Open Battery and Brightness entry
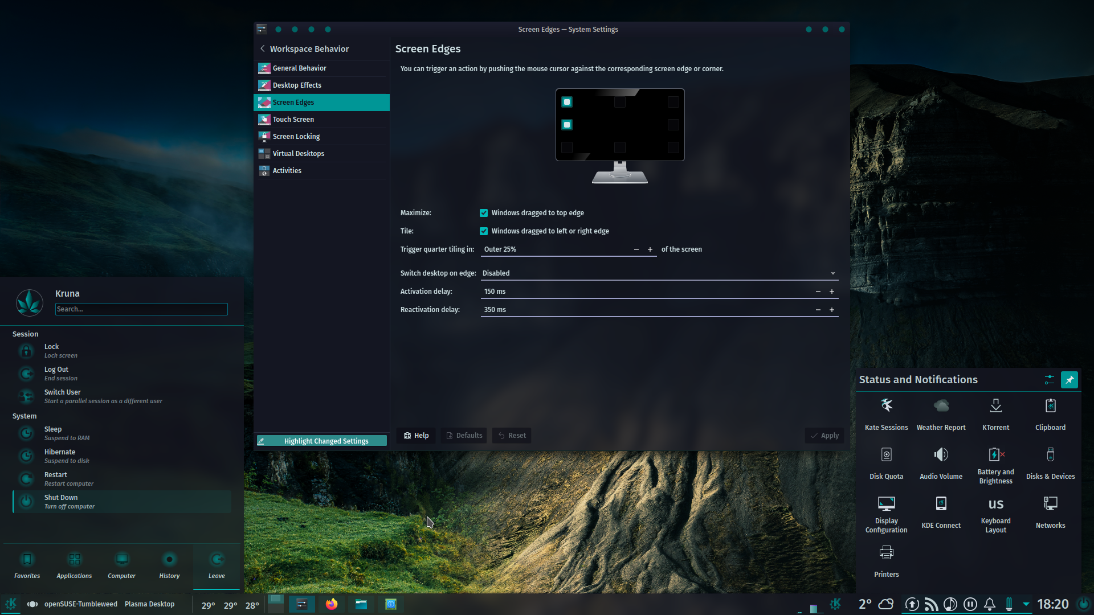 click(995, 466)
